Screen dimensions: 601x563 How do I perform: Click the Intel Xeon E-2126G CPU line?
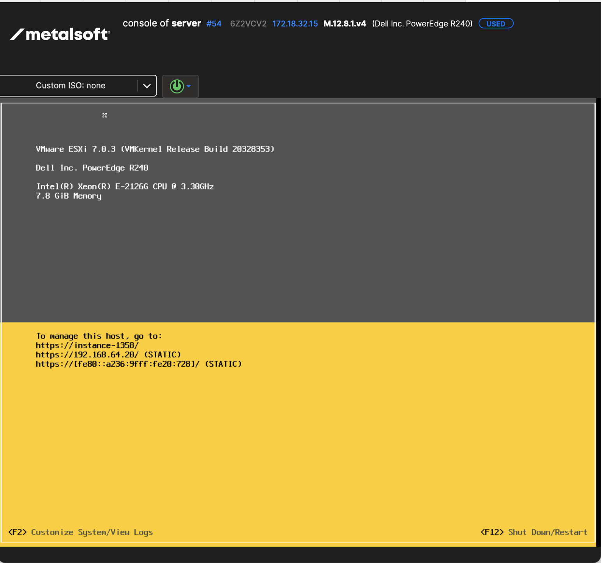pos(125,186)
